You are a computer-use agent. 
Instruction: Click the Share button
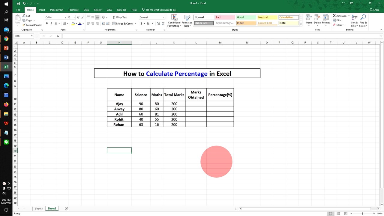(x=374, y=10)
